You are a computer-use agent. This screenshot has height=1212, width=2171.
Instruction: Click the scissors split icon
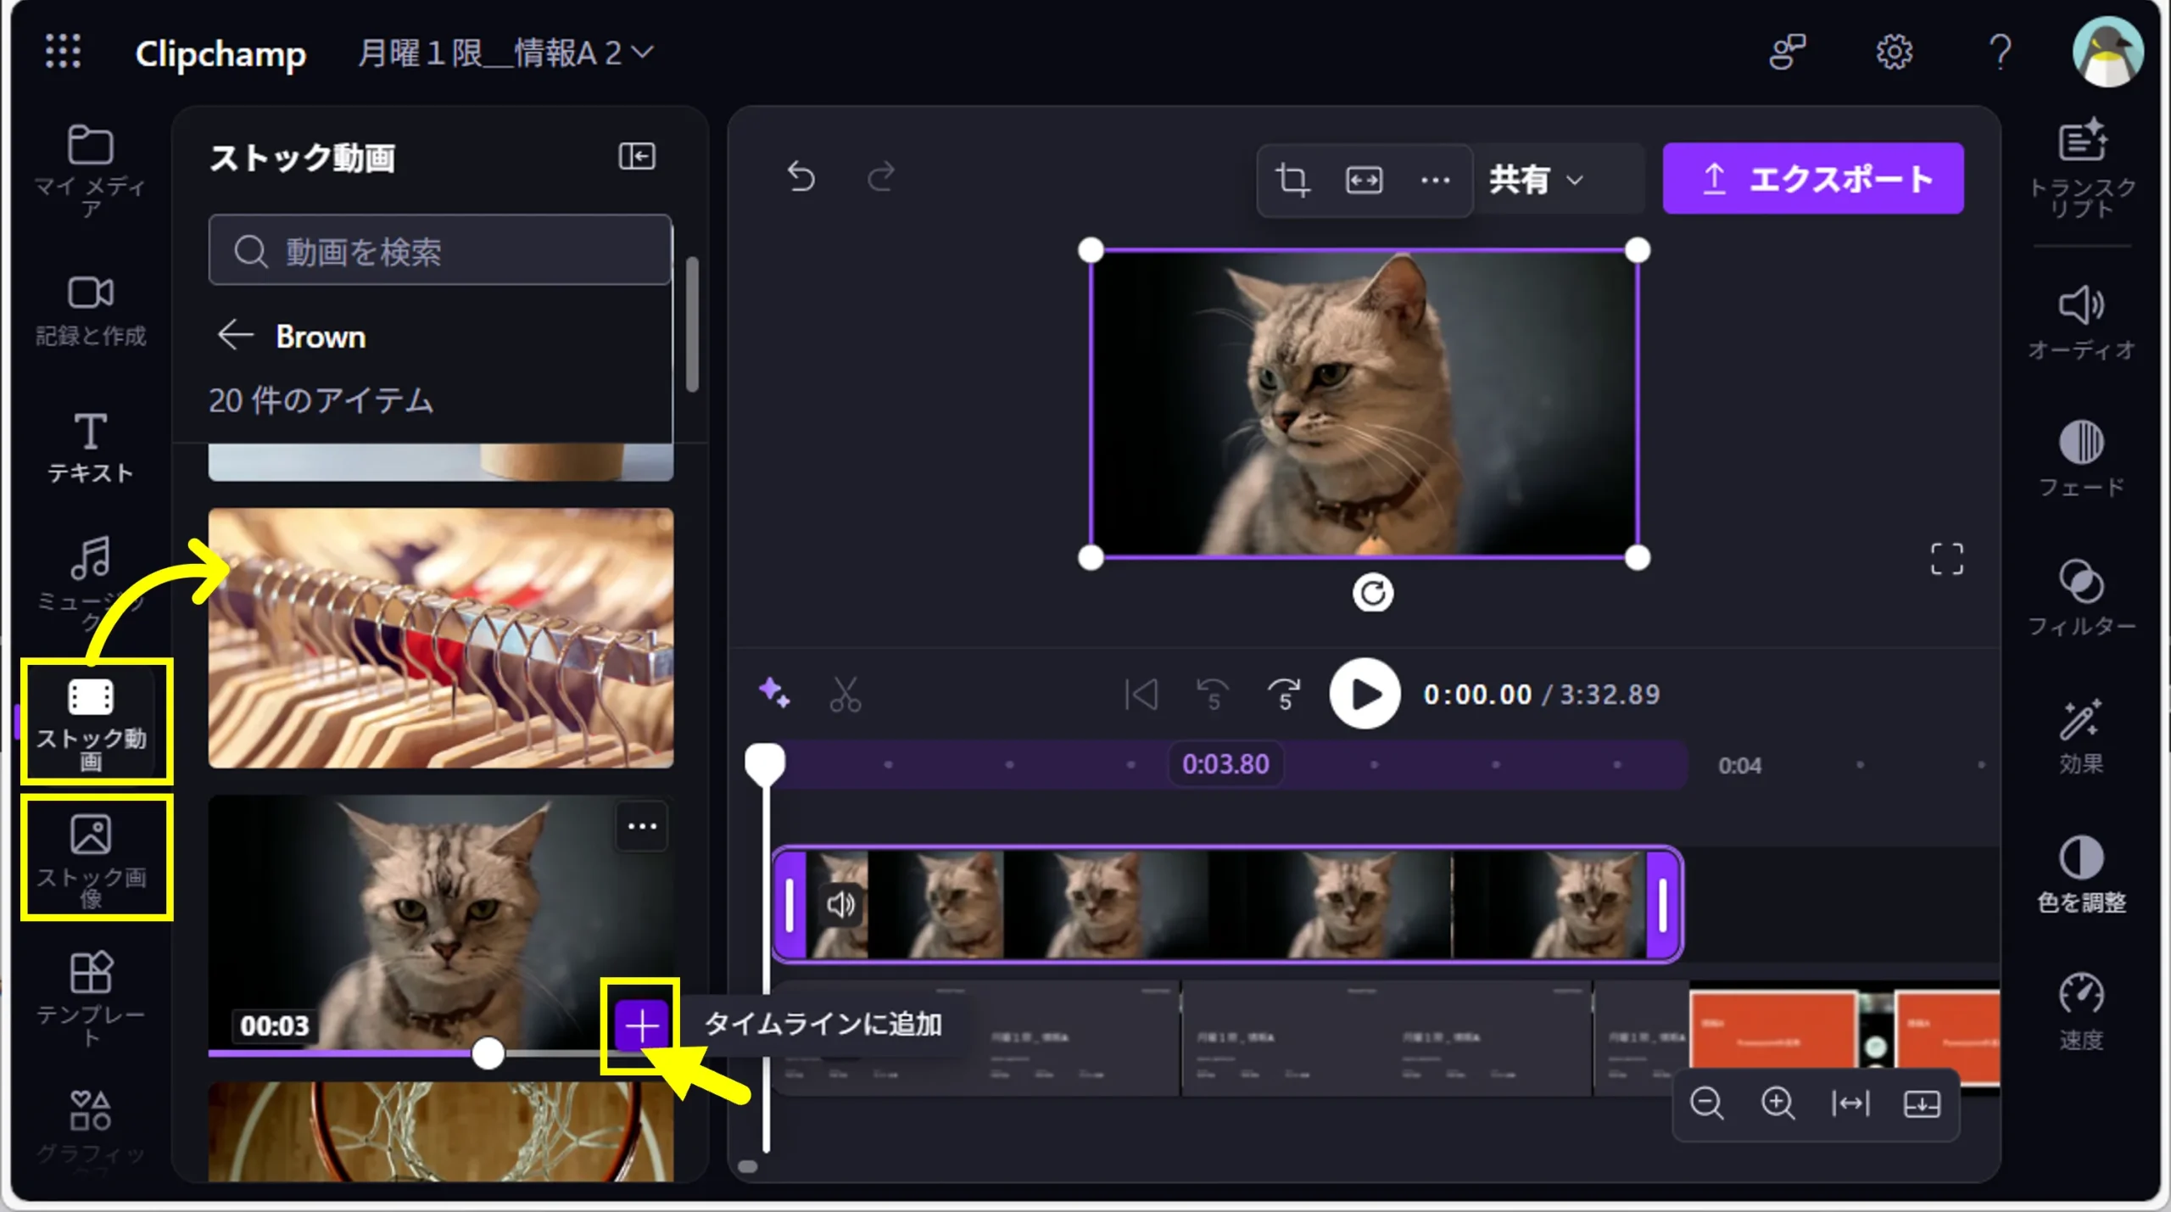[845, 695]
